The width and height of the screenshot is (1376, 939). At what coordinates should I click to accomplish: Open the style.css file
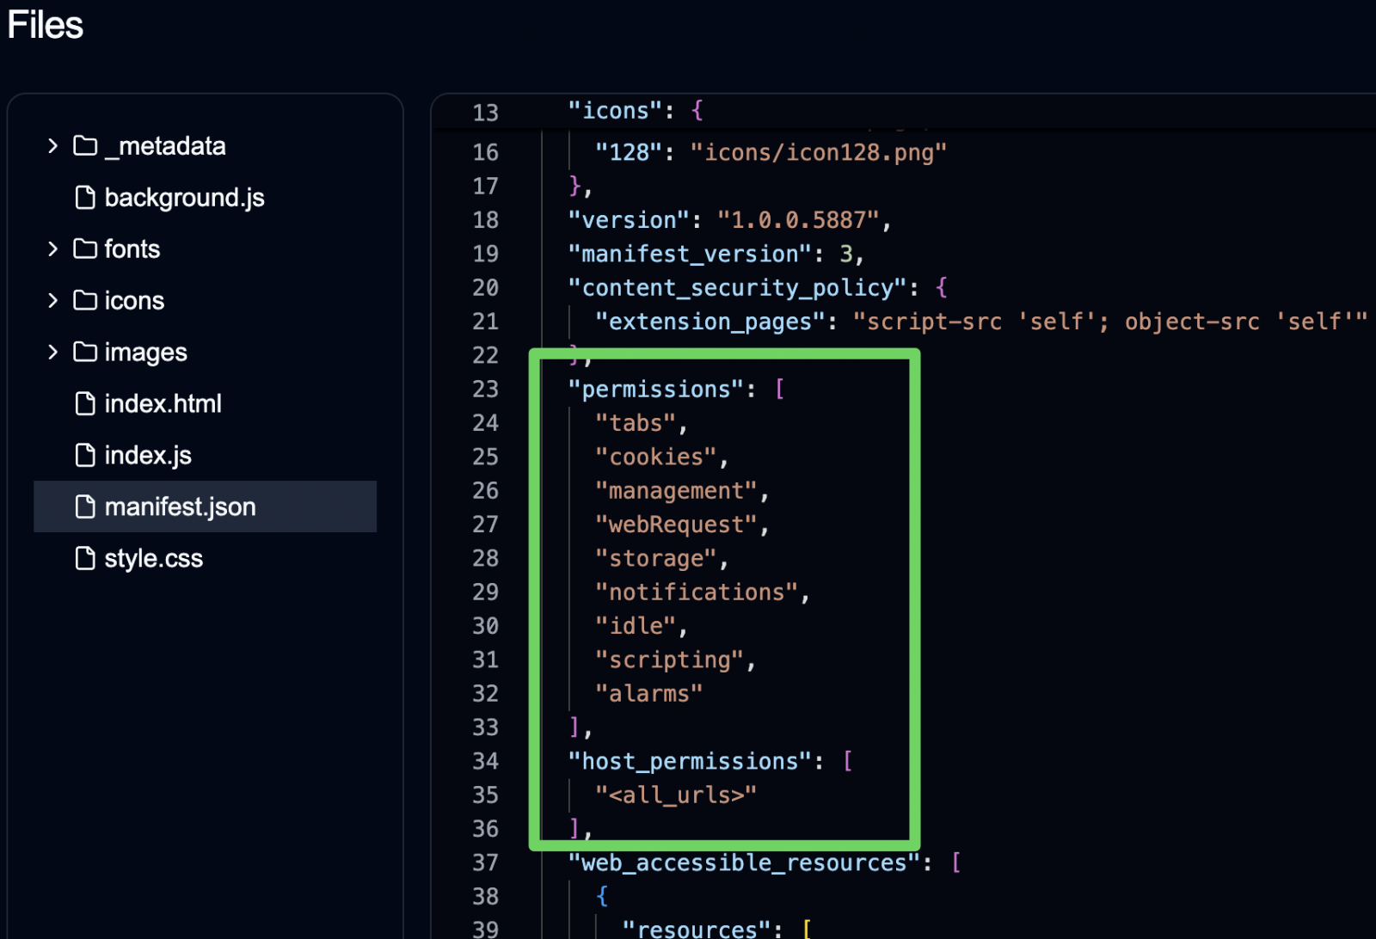(154, 558)
